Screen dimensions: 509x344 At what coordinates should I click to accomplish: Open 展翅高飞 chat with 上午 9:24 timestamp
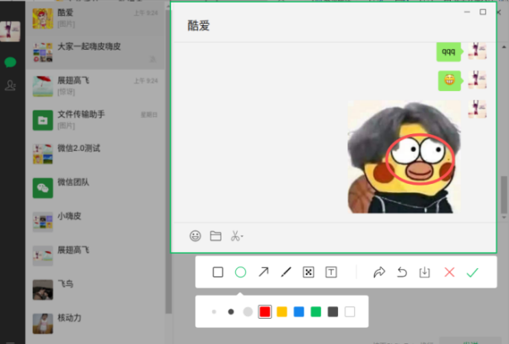click(x=95, y=86)
